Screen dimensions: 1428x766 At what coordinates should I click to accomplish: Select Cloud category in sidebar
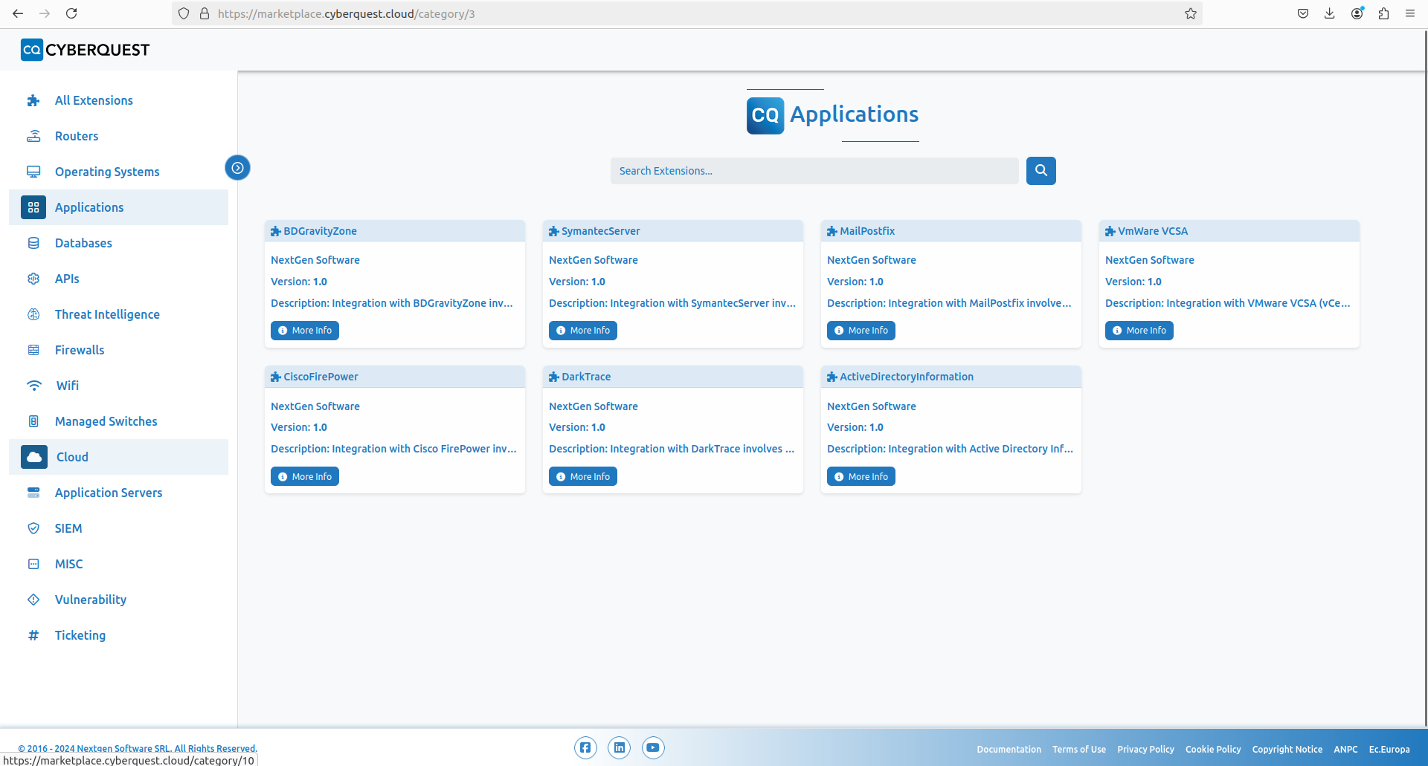point(72,457)
